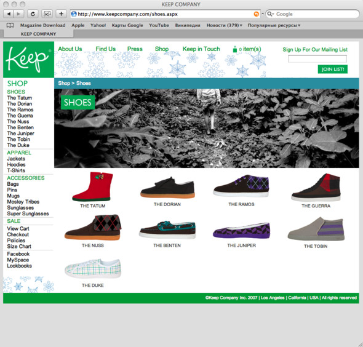Open the MySpace sidebar link
Viewport: 363px width, 347px height.
coord(18,260)
